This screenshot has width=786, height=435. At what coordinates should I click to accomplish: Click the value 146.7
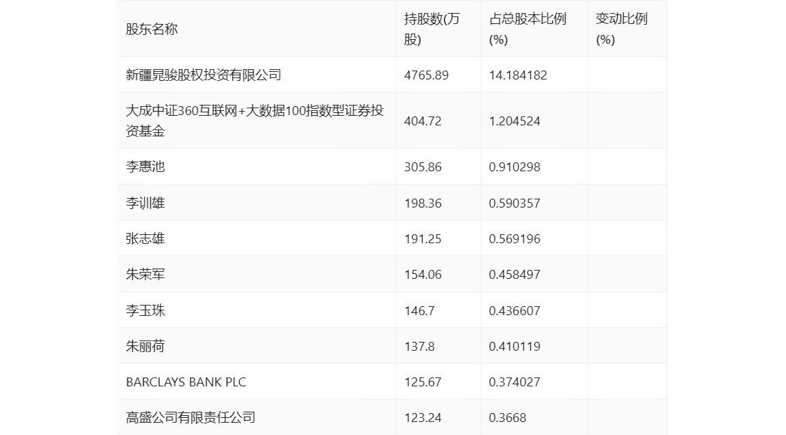pos(419,310)
